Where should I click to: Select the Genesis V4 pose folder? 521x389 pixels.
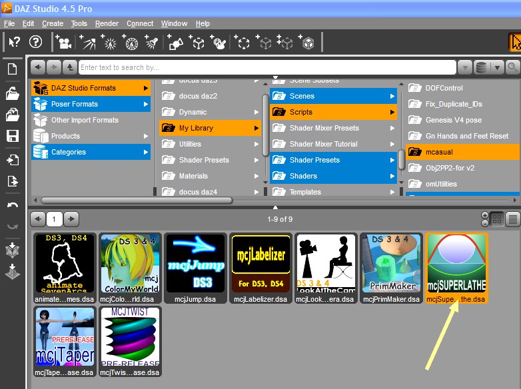click(x=463, y=120)
